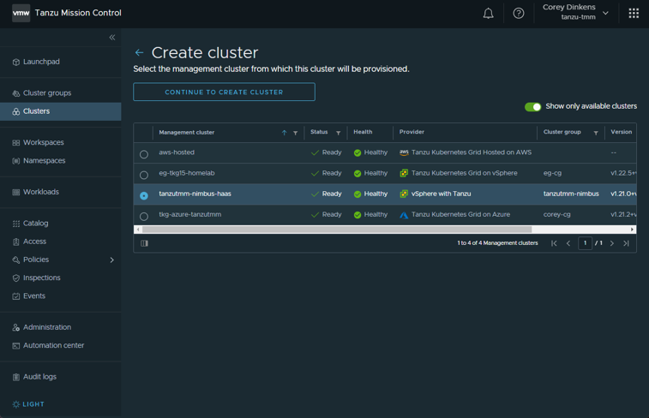Click the eg-cg cluster group cell
The height and width of the screenshot is (418, 649).
pyautogui.click(x=553, y=173)
